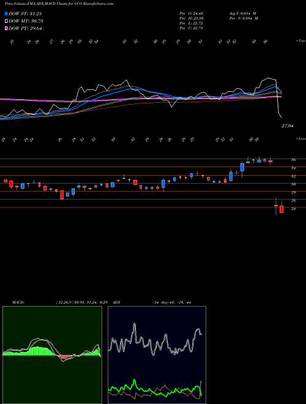Open the ADX indicator chart panel
Image resolution: width=306 pixels, height=404 pixels.
(x=157, y=355)
